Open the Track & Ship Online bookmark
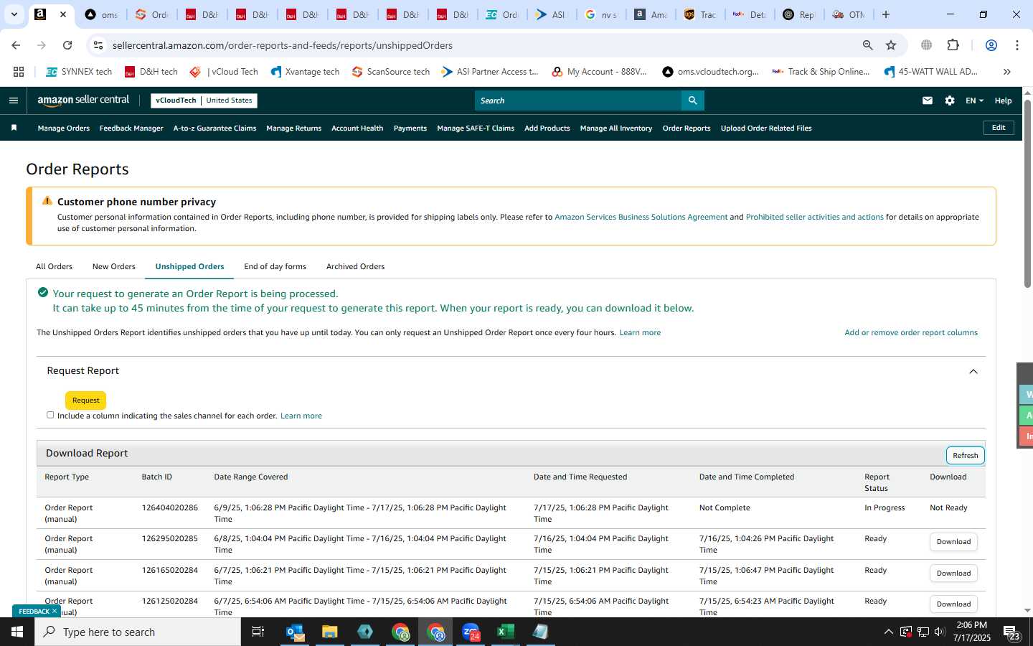The width and height of the screenshot is (1033, 646). (821, 72)
